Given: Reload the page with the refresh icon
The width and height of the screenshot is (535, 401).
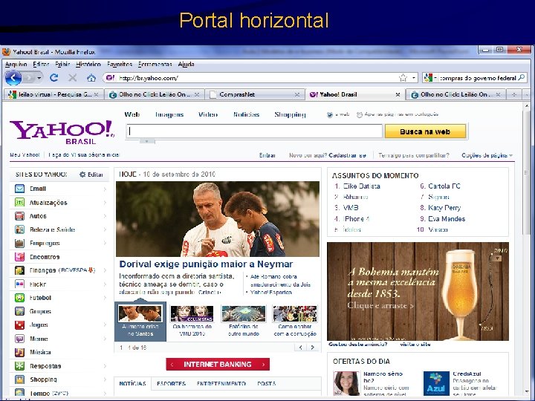Looking at the screenshot, I should [x=54, y=78].
